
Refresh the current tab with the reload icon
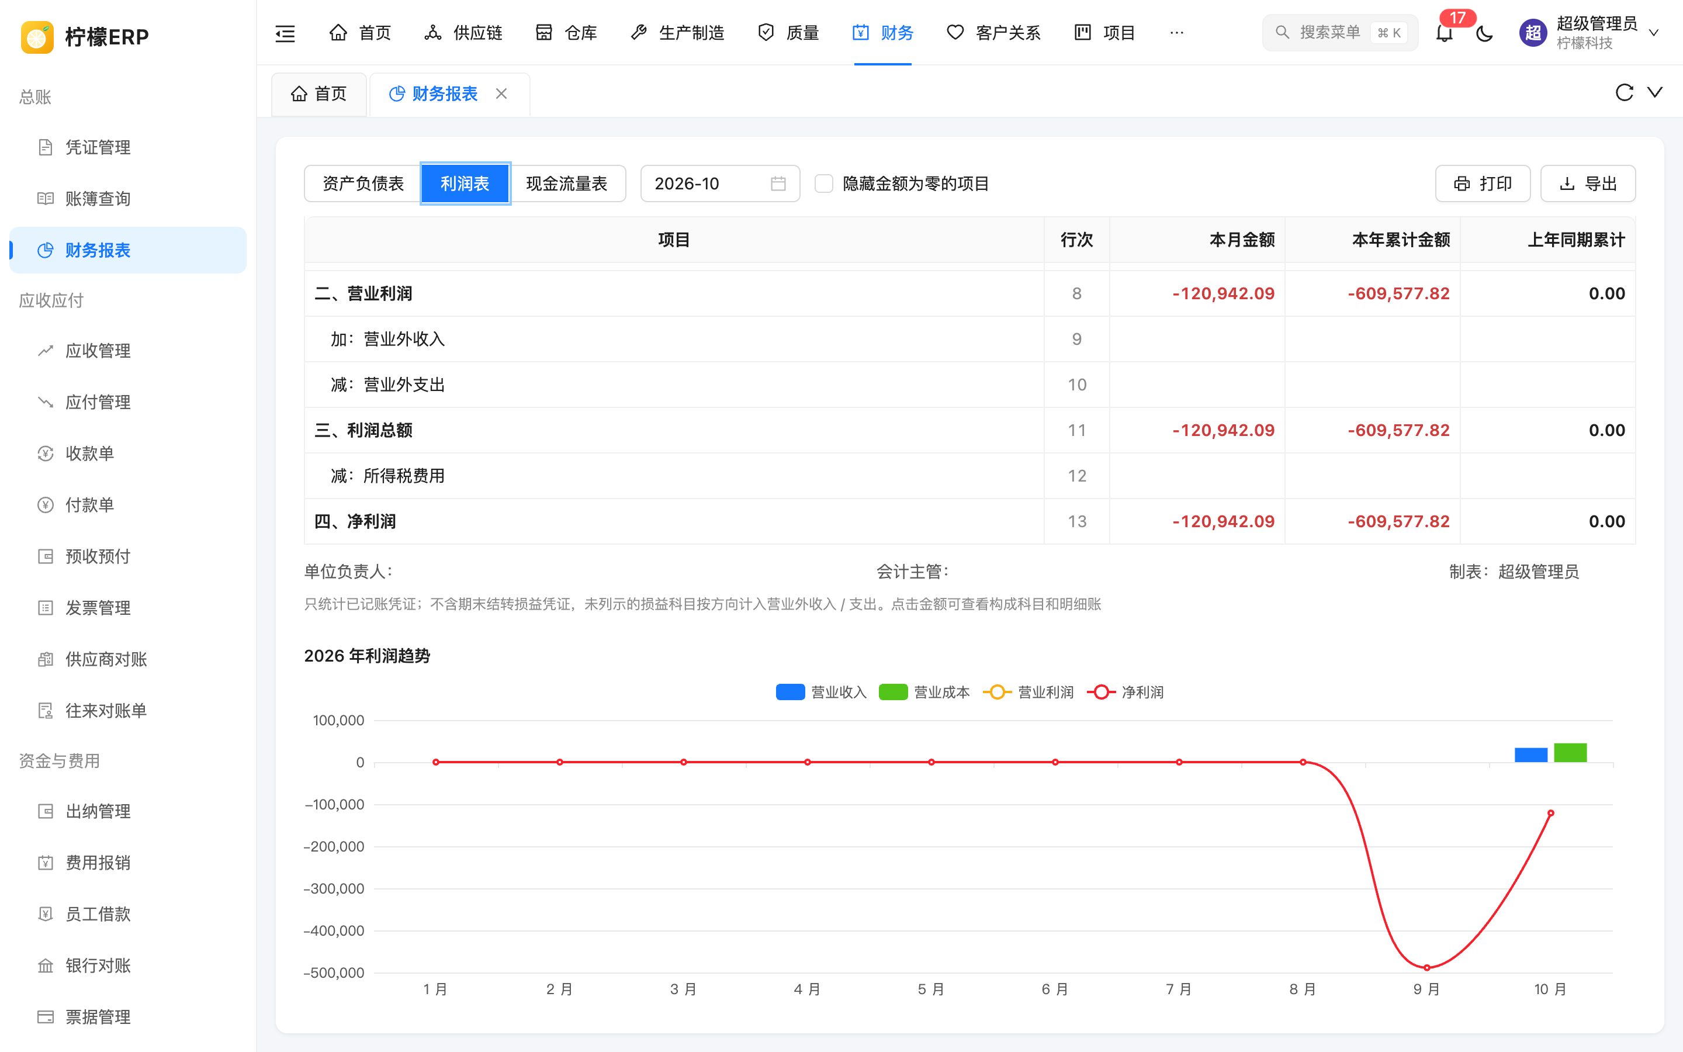[1624, 92]
